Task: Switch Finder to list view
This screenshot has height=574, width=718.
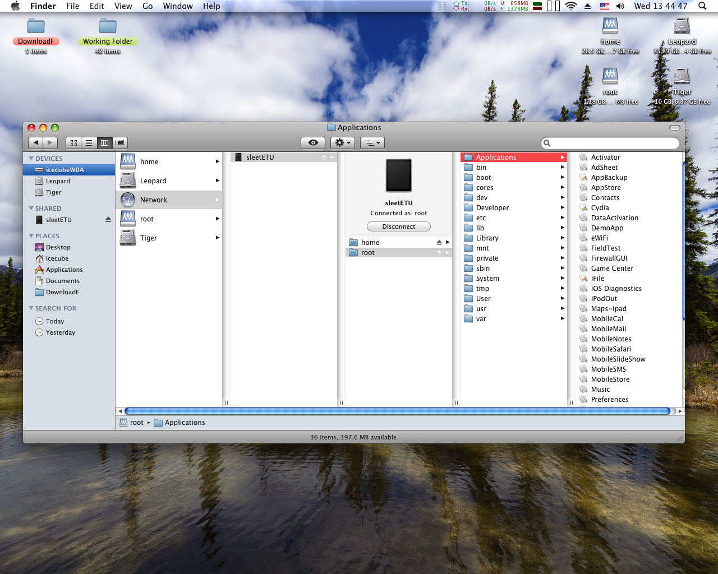Action: click(x=89, y=143)
